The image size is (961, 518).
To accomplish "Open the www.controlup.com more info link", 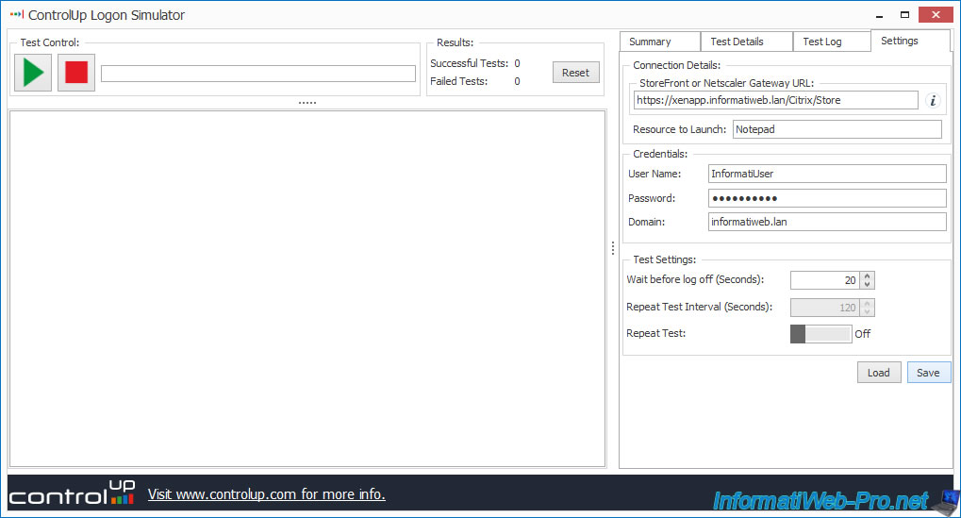I will pos(267,494).
